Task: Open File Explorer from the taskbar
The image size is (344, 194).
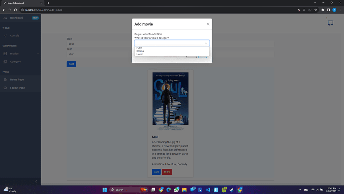Action: pos(184,190)
